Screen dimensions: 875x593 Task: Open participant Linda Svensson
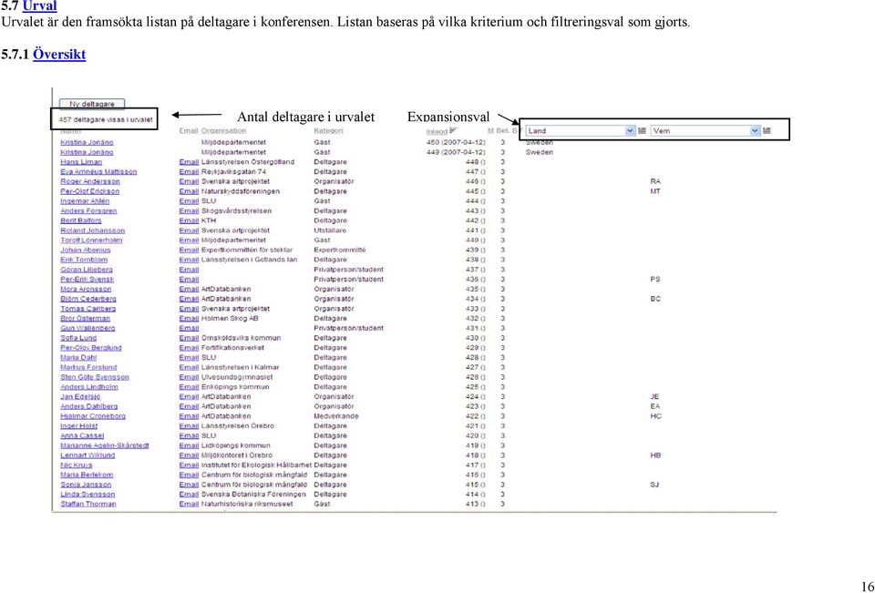click(x=88, y=495)
